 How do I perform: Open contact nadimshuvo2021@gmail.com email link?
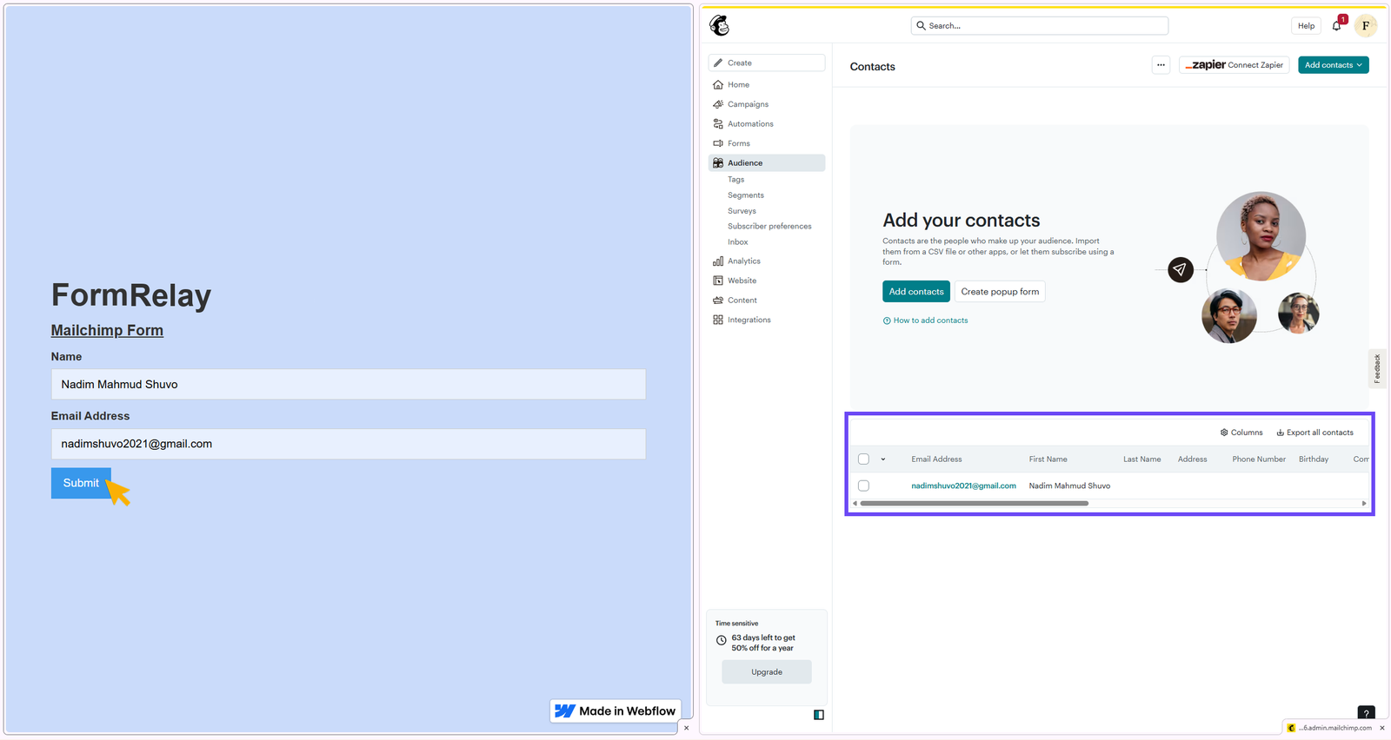[963, 486]
